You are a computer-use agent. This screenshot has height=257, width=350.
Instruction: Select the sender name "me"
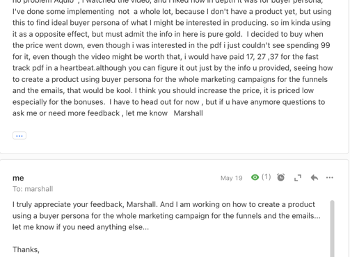(x=18, y=178)
